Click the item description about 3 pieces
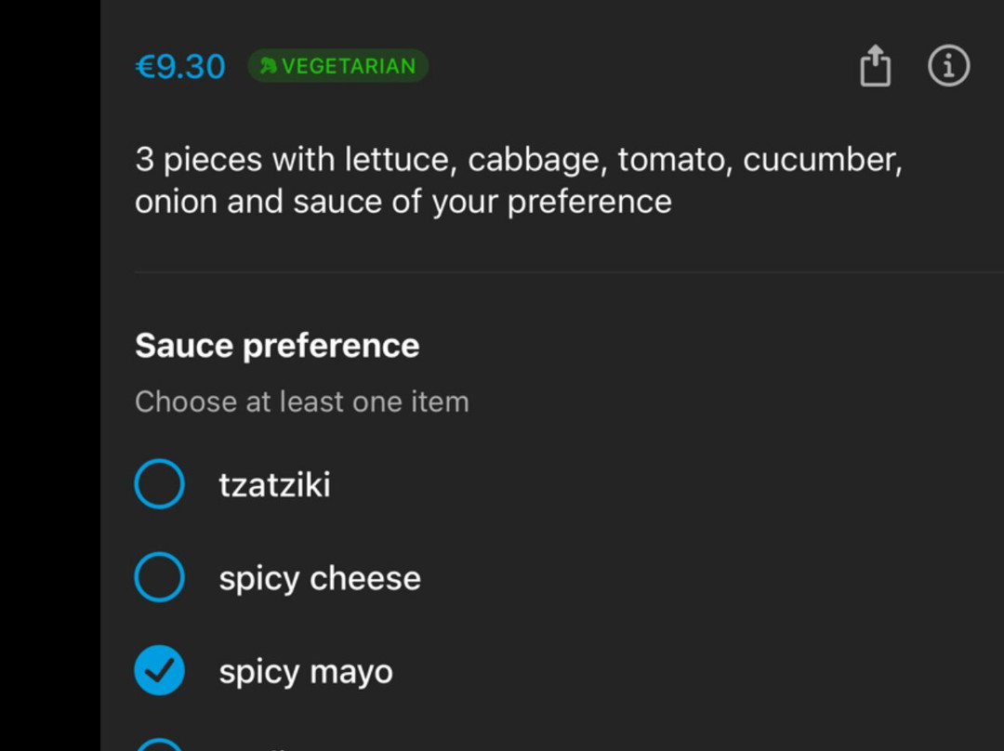1004x751 pixels. tap(519, 180)
